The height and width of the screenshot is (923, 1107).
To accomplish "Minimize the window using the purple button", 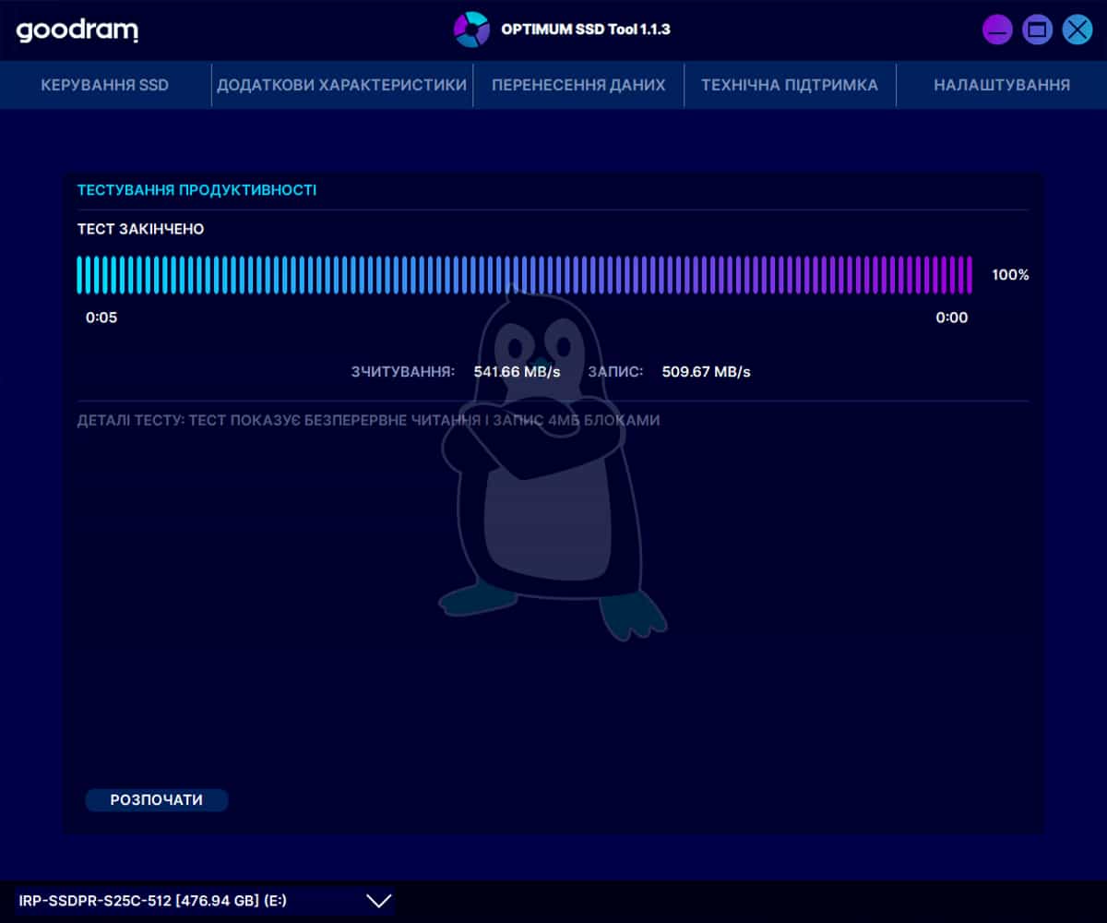I will point(997,30).
